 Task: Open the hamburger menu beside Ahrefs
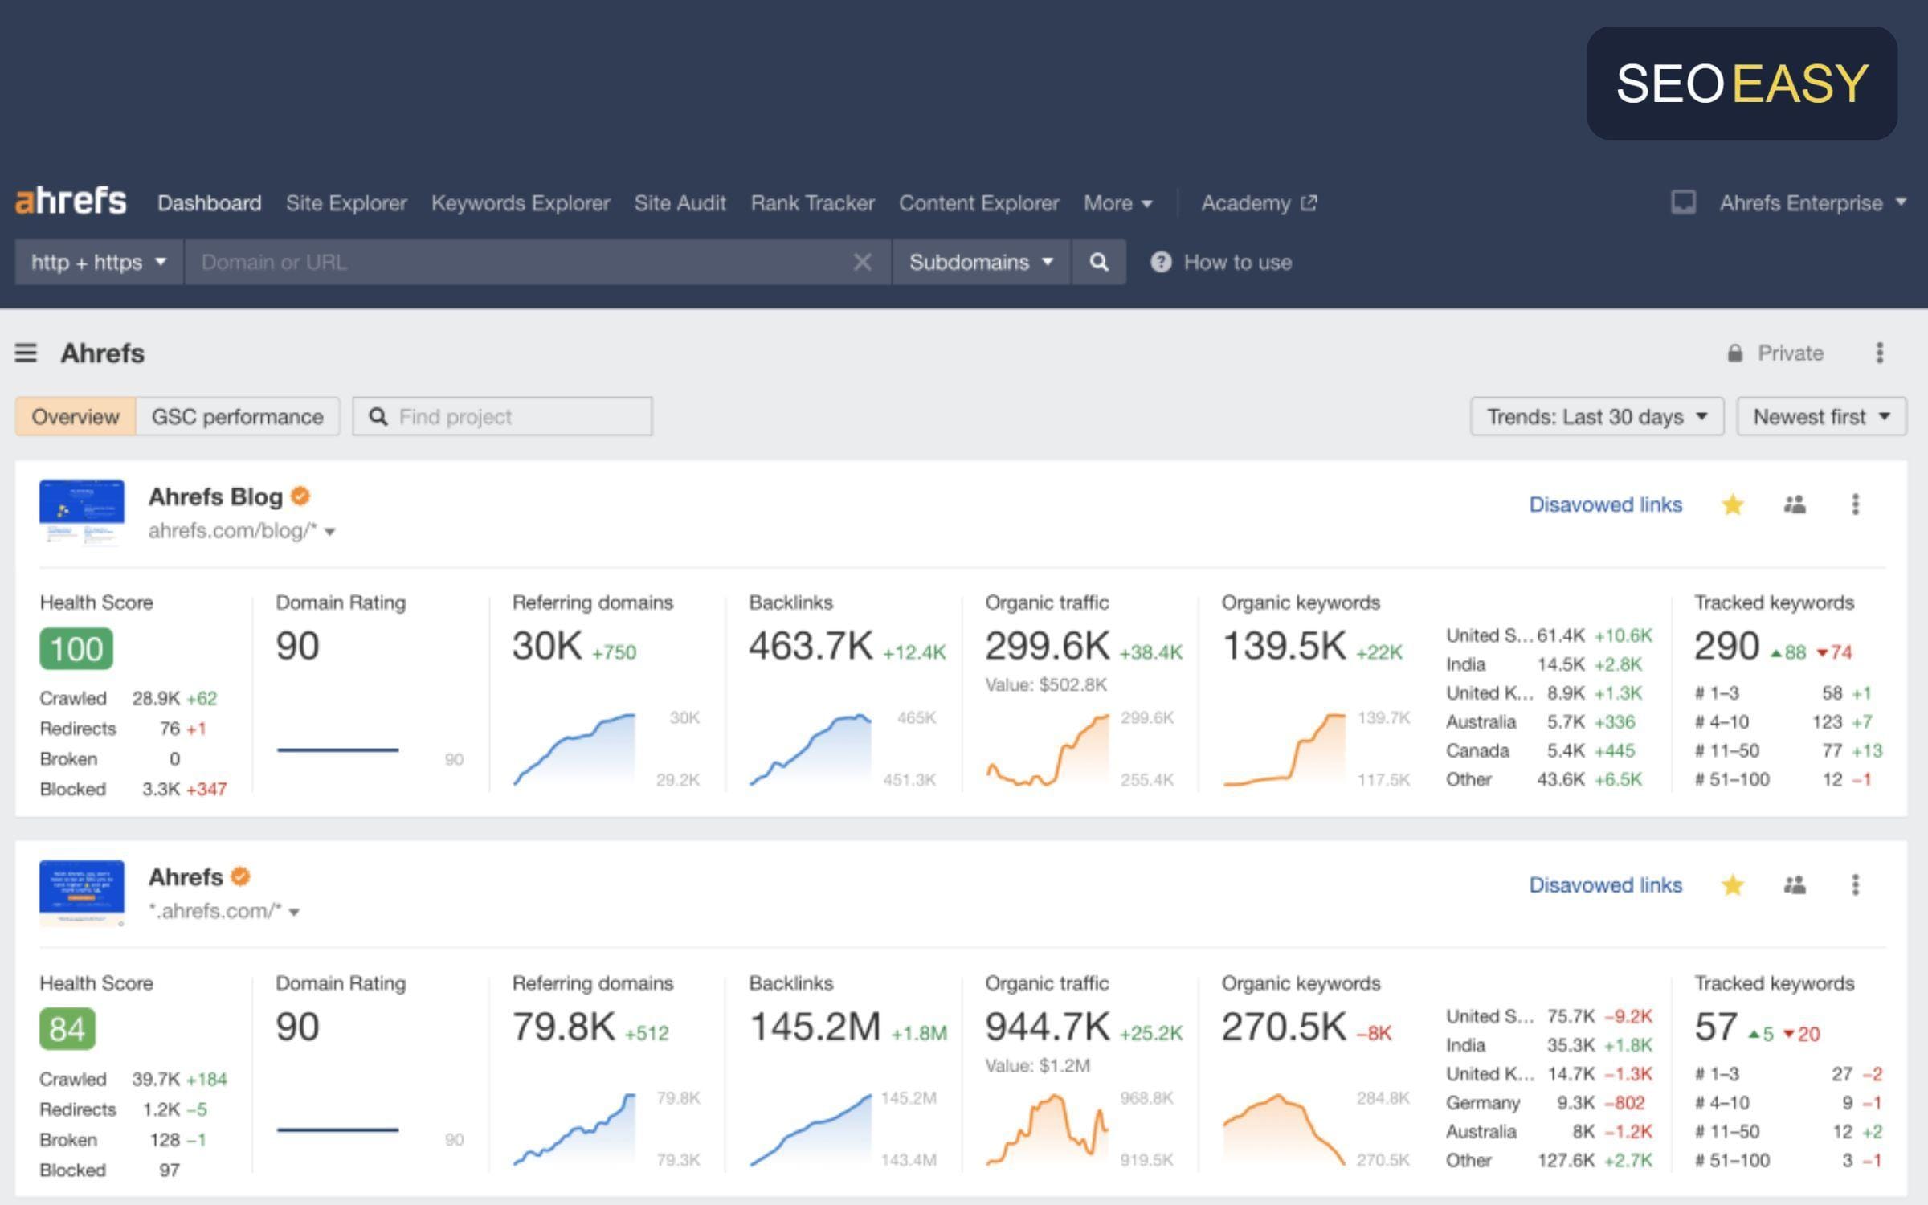[26, 353]
